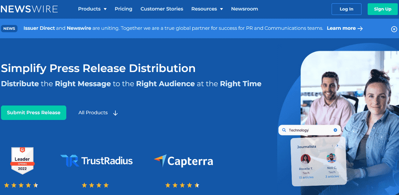Click the star rating under G2 badge
This screenshot has height=195, width=399.
(21, 185)
